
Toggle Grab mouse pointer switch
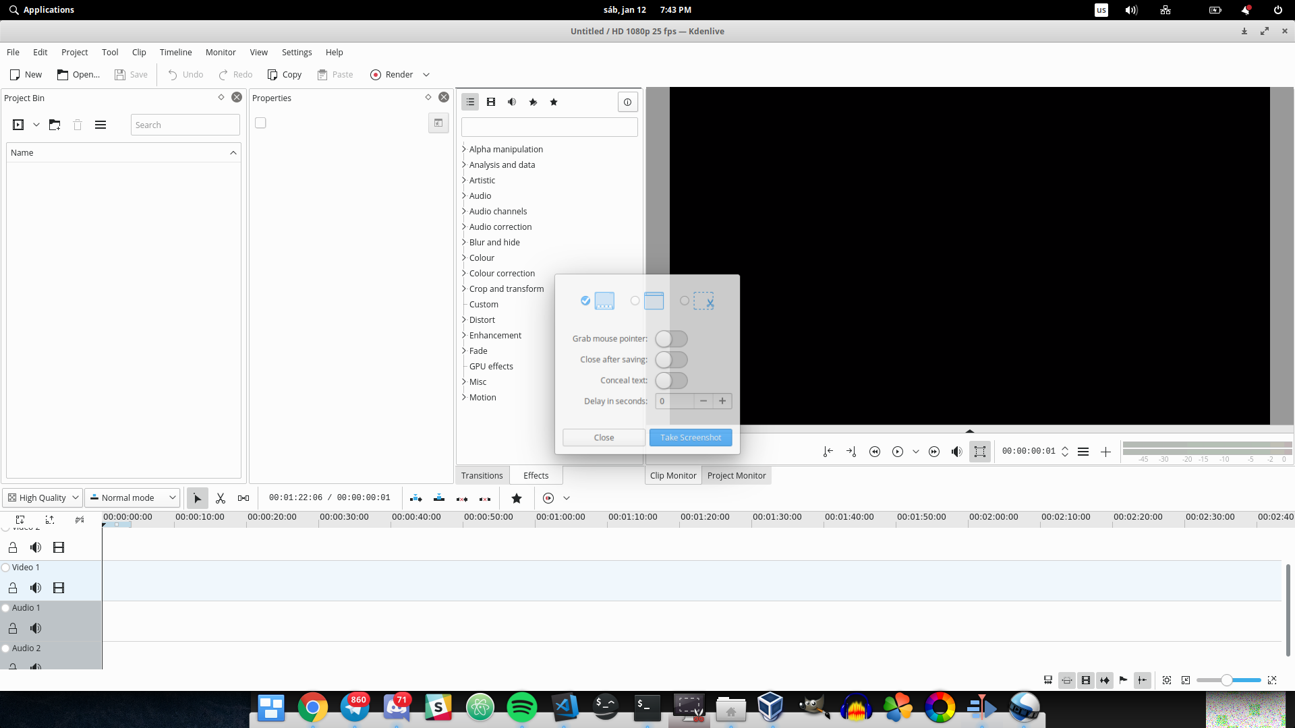click(x=671, y=339)
